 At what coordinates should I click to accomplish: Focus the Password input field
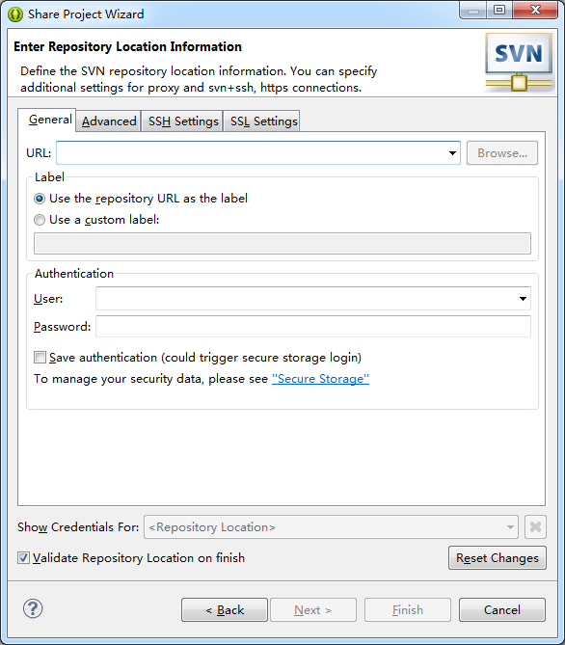(313, 327)
